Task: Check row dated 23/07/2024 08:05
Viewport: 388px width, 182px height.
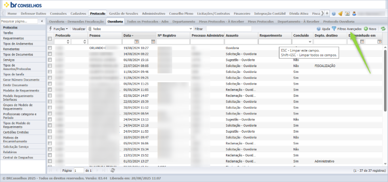Action: 50,66
